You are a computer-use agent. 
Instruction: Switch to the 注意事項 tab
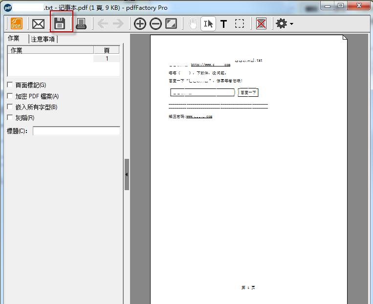pyautogui.click(x=43, y=39)
